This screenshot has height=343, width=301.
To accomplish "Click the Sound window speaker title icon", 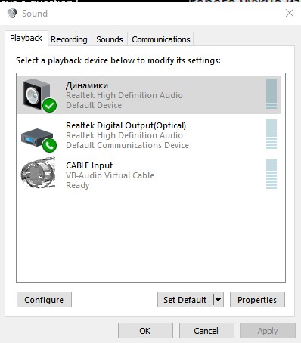I will tap(12, 13).
